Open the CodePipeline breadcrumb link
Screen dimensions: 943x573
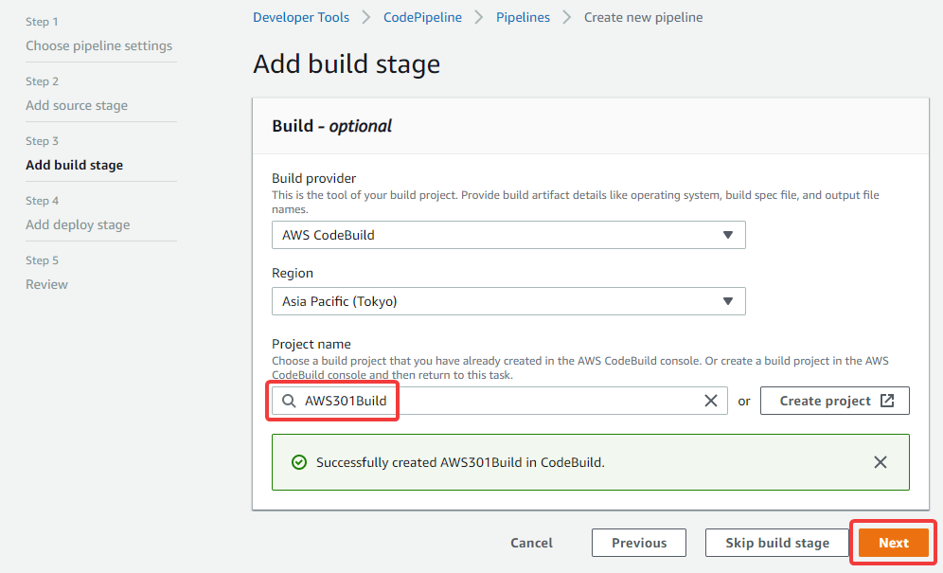point(422,17)
